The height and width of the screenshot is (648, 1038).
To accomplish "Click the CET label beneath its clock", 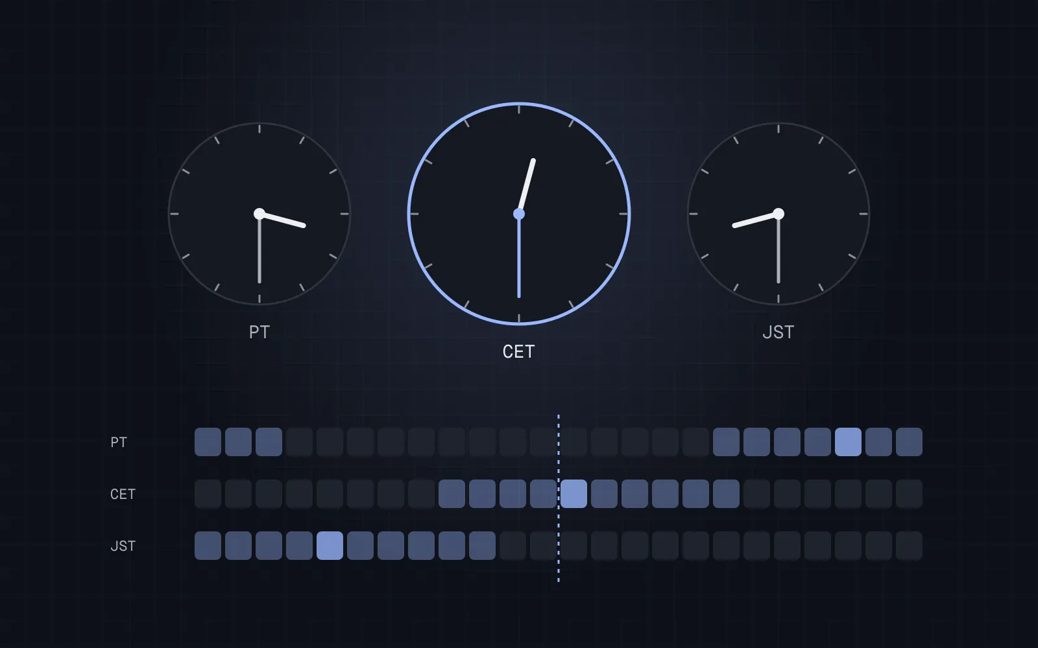I will (x=519, y=351).
